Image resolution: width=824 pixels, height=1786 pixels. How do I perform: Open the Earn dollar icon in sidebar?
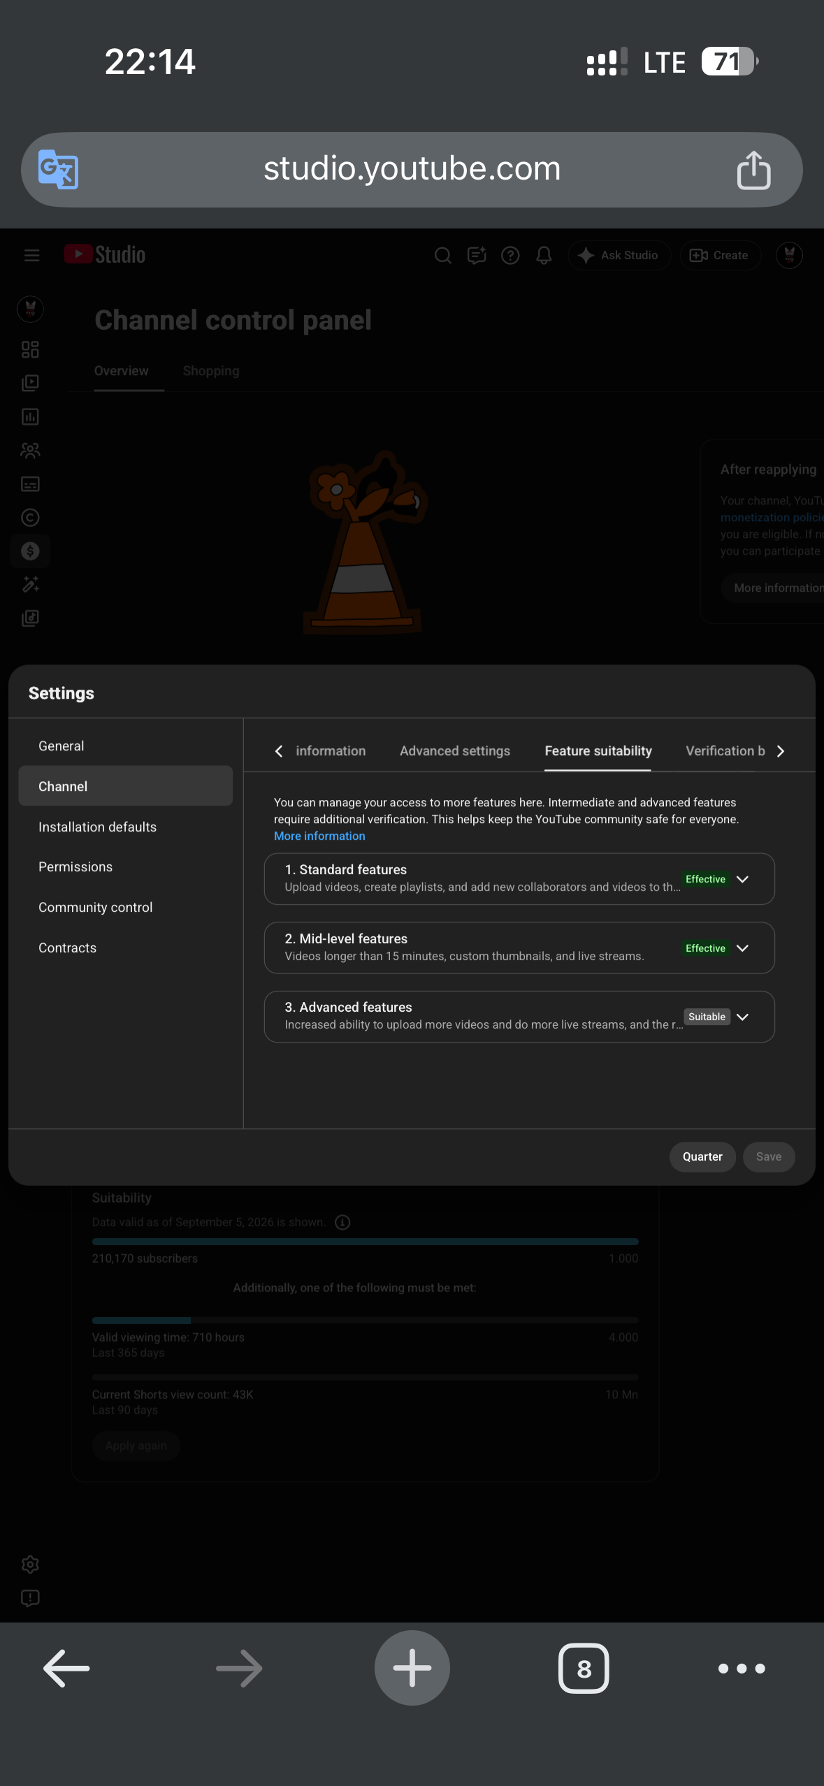click(30, 551)
